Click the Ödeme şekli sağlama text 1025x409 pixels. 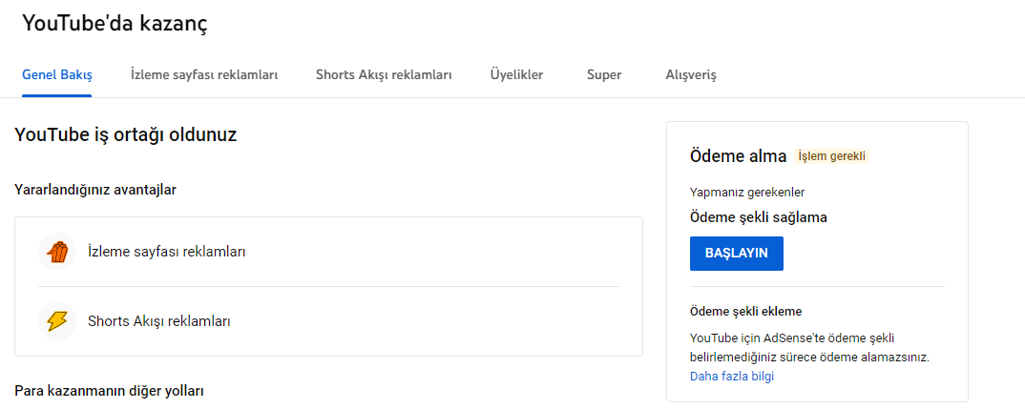click(x=759, y=217)
